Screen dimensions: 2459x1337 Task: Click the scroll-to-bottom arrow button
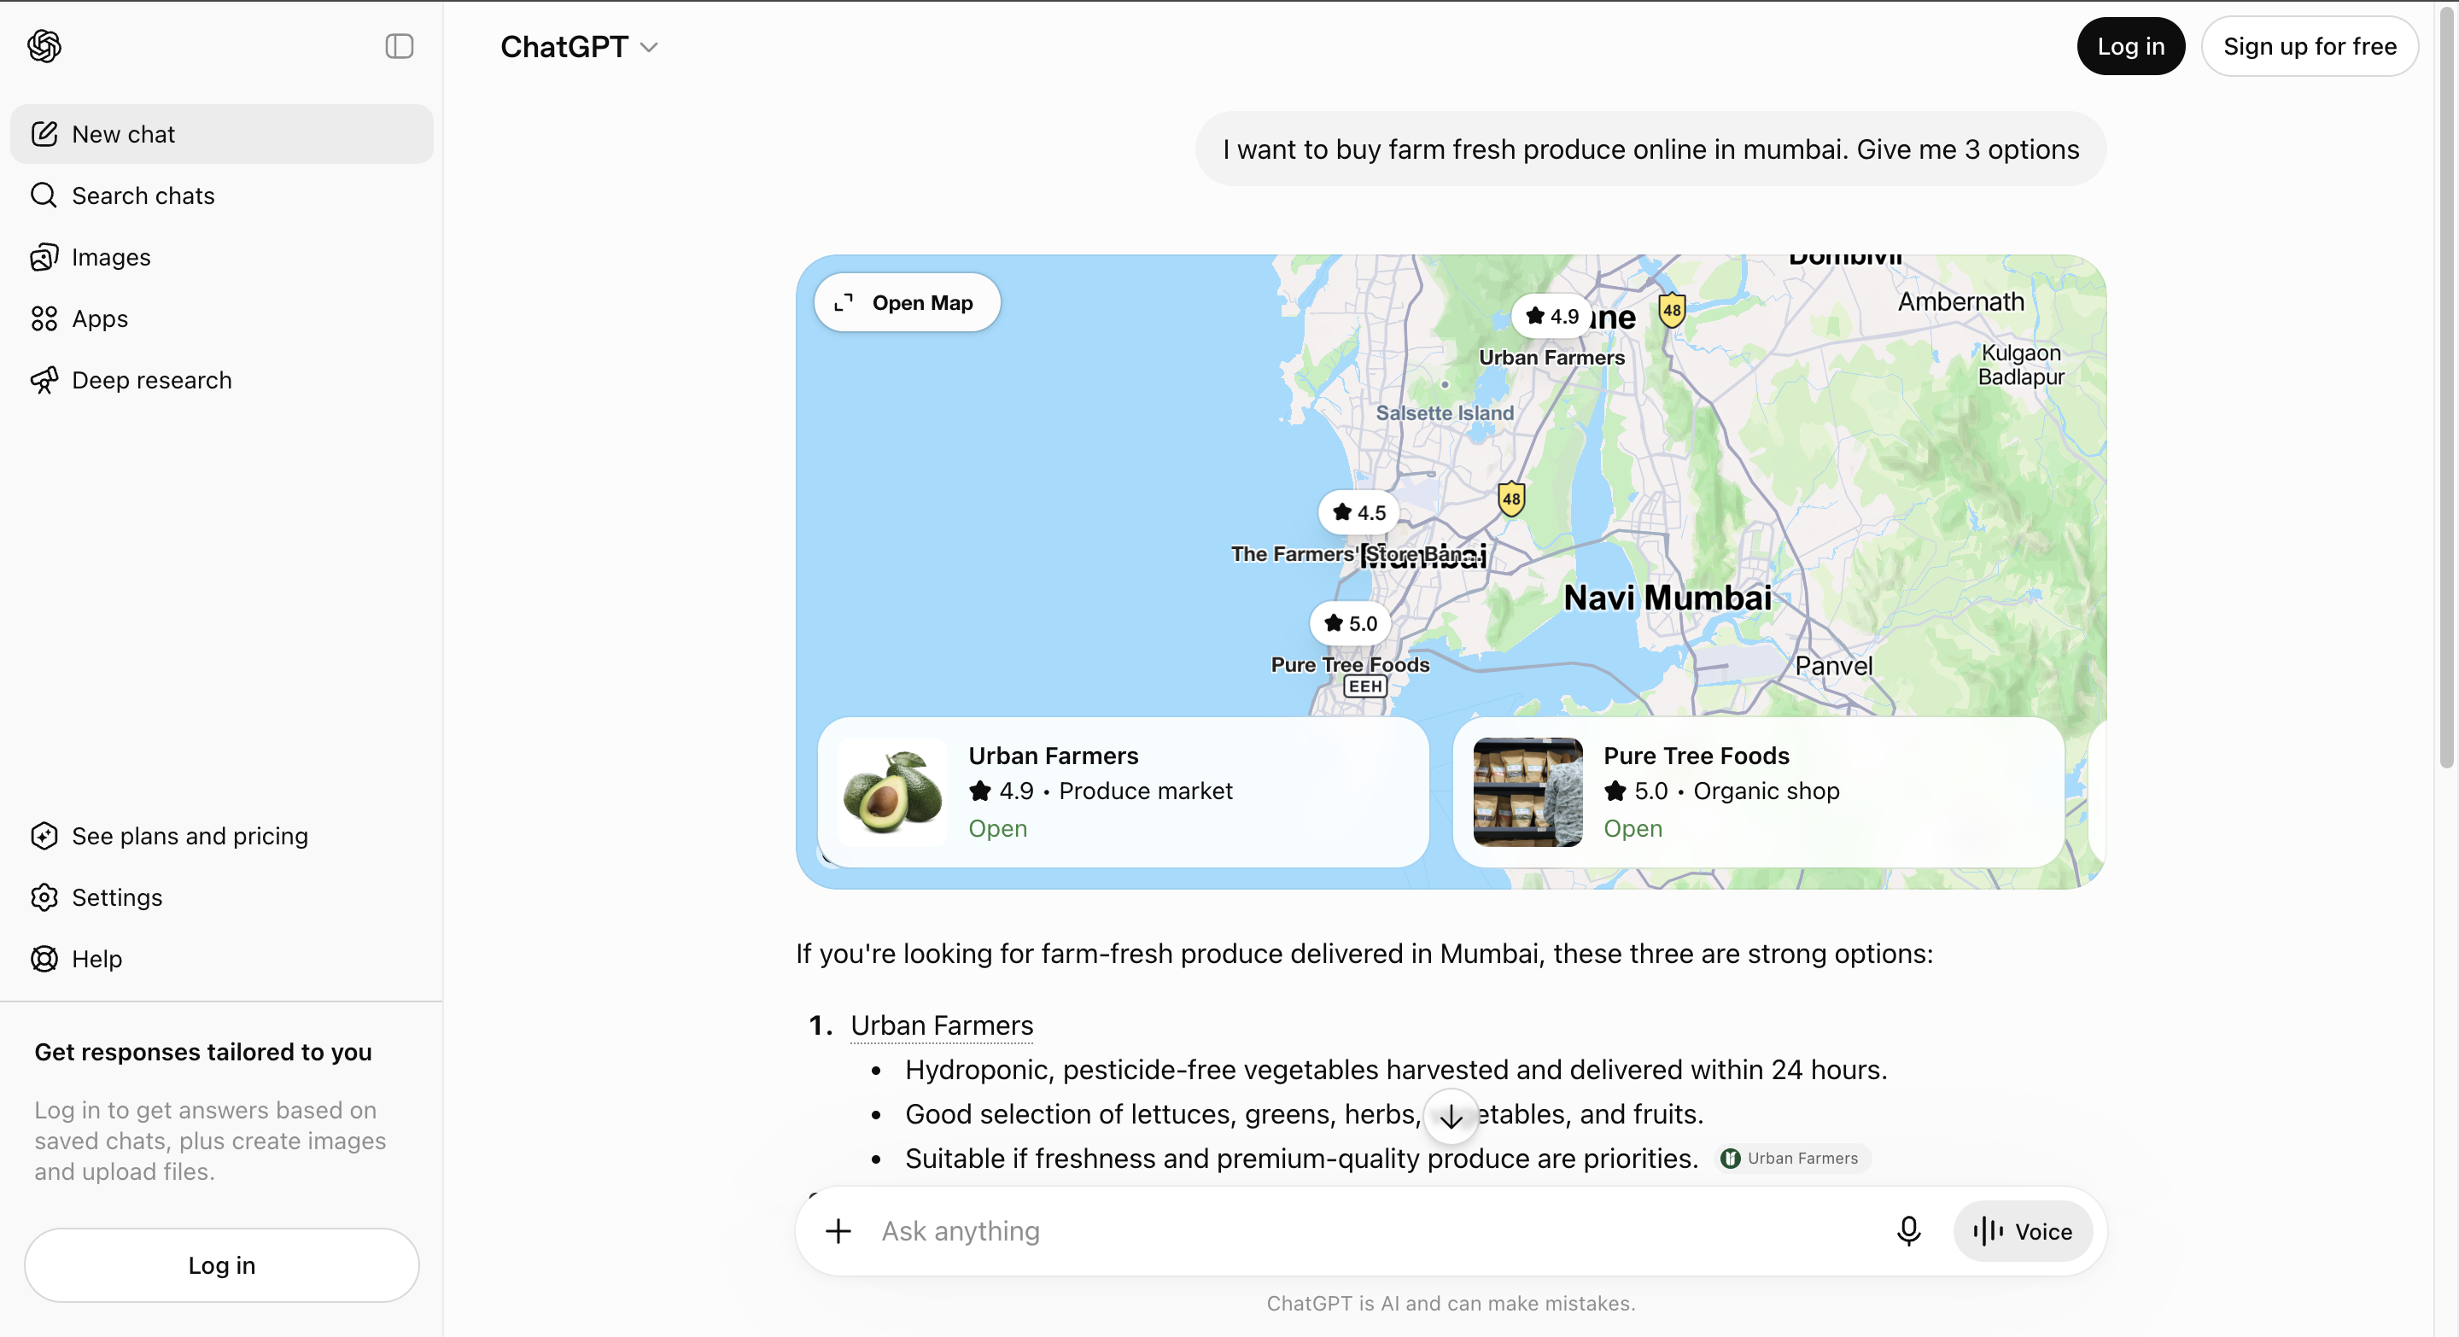(x=1451, y=1116)
